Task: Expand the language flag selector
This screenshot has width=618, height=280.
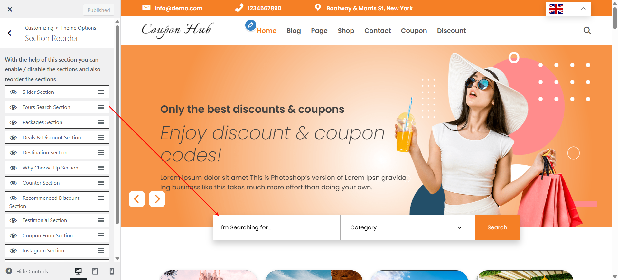Action: point(568,9)
